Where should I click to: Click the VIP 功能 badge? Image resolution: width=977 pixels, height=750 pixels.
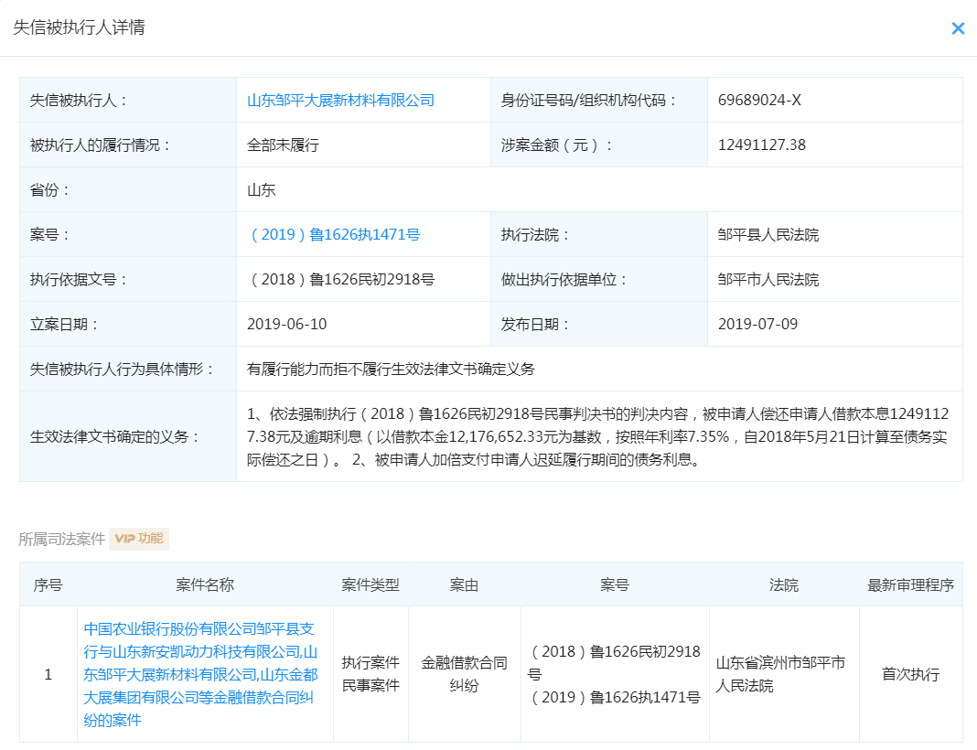tap(139, 539)
